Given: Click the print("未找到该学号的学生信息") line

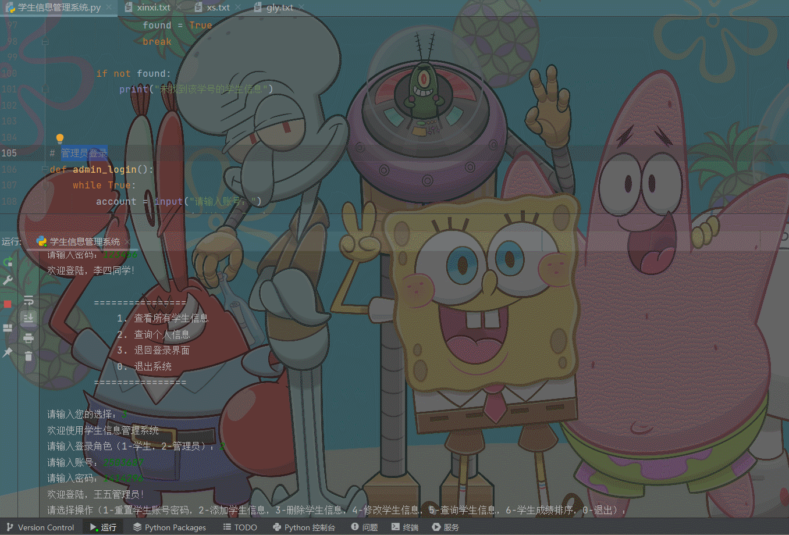Looking at the screenshot, I should pos(196,89).
